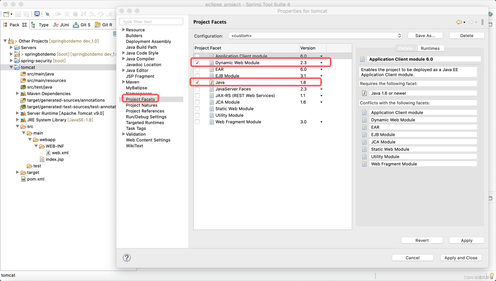Open Web Fragment Module version dropdown

coord(321,122)
